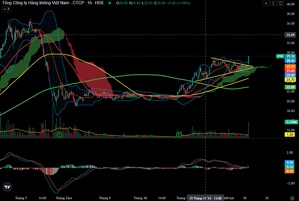The width and height of the screenshot is (299, 201).
Task: Click the Tháng 9 time axis label
Action: pos(104,198)
